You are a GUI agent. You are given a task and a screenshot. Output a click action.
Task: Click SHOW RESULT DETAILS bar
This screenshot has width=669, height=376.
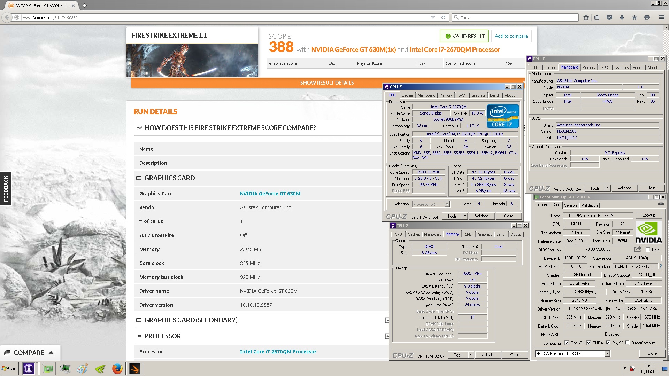coord(327,83)
